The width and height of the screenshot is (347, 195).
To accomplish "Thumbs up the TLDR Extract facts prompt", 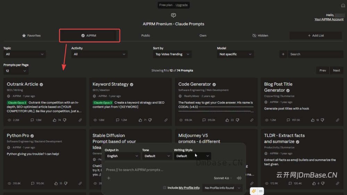I will pyautogui.click(x=314, y=183).
